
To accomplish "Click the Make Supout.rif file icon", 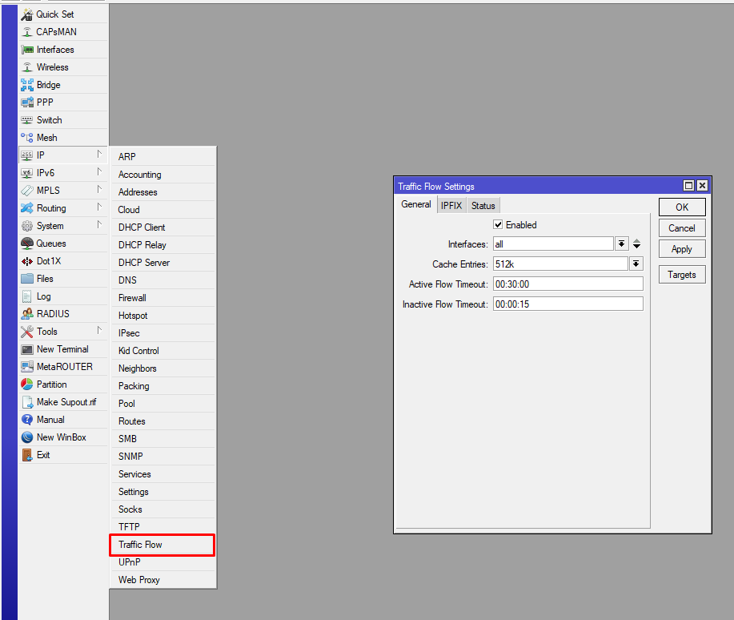I will (x=27, y=402).
